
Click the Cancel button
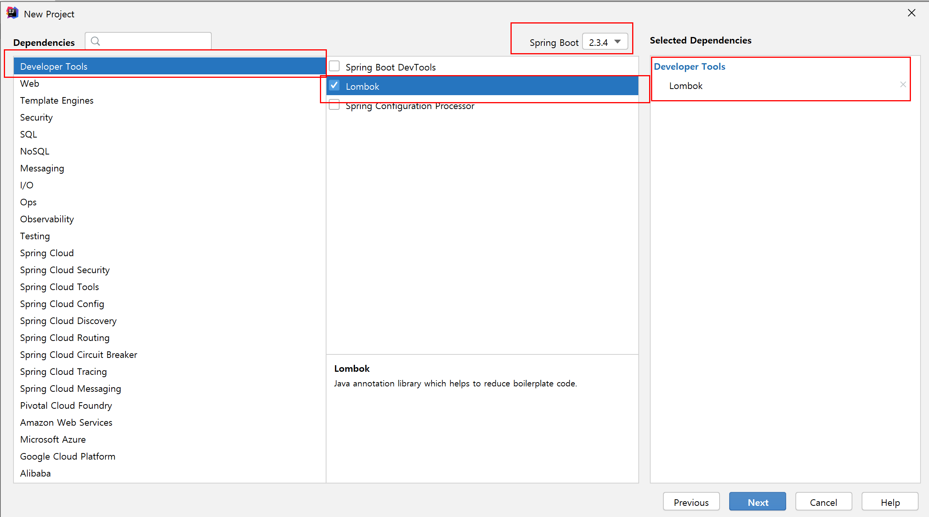tap(824, 502)
